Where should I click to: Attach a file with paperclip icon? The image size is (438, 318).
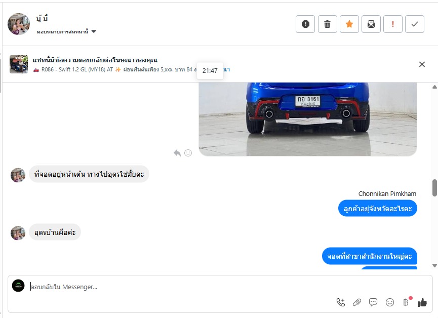[356, 302]
